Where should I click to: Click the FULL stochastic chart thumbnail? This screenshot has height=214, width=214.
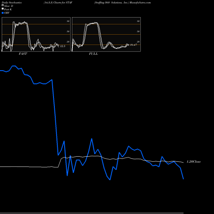[x=106, y=34]
